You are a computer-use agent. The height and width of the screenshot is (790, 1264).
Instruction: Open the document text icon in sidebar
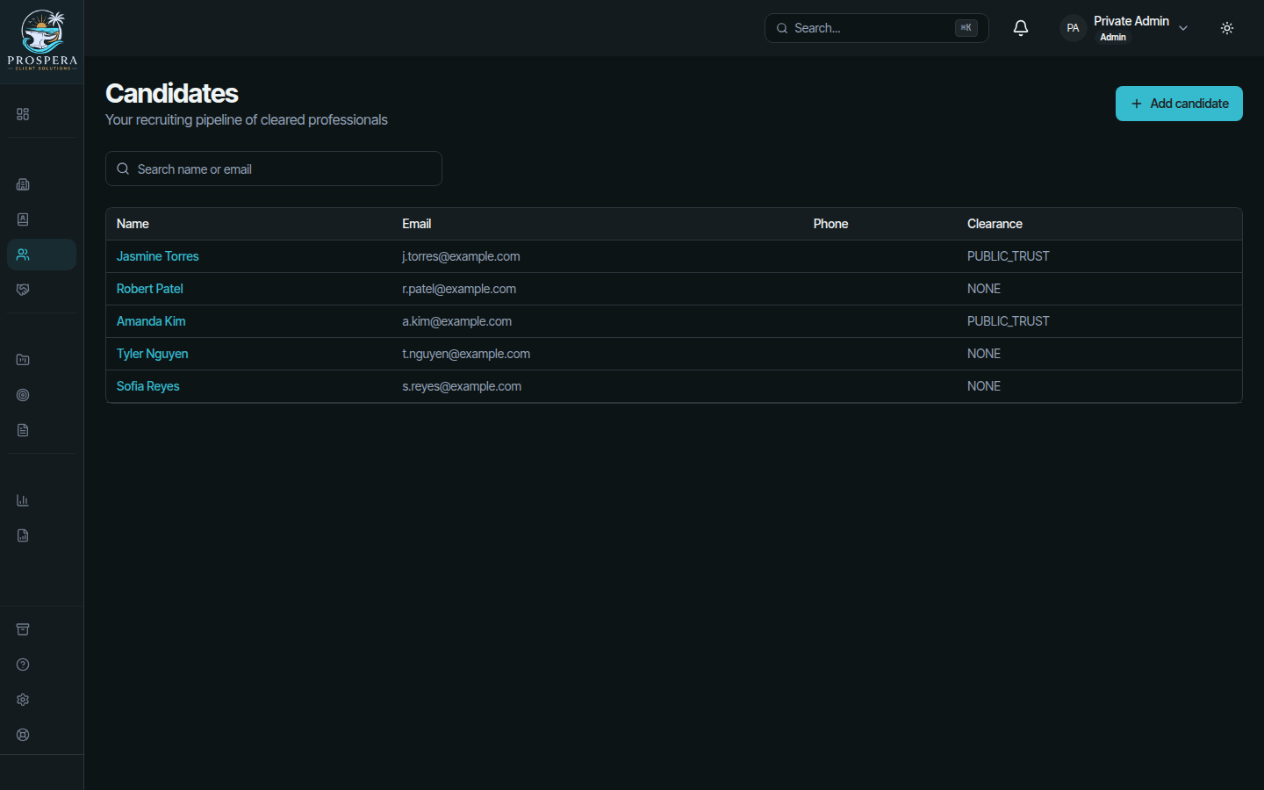[x=23, y=430]
